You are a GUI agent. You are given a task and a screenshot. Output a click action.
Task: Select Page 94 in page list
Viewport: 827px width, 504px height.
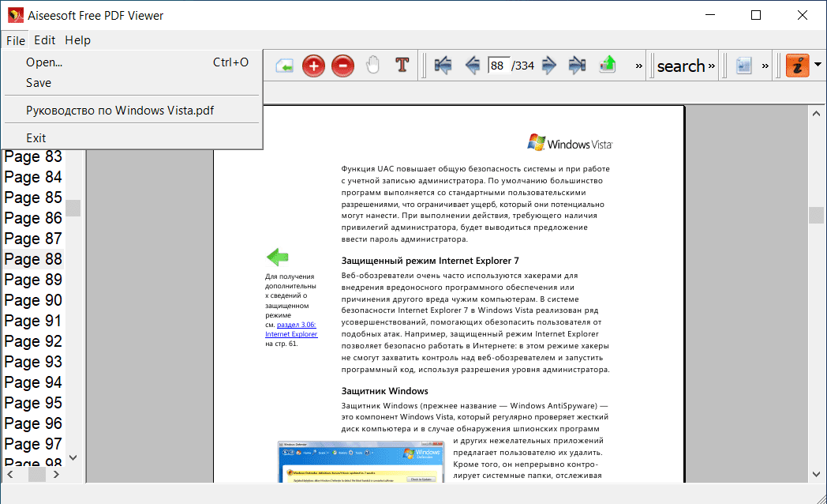coord(33,382)
